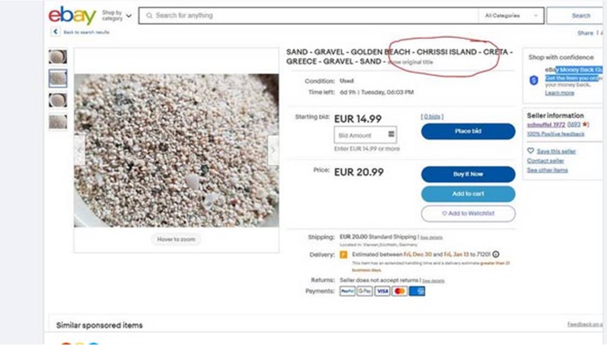Click the Add to cart button
Screen dimensions: 607x345
click(468, 194)
